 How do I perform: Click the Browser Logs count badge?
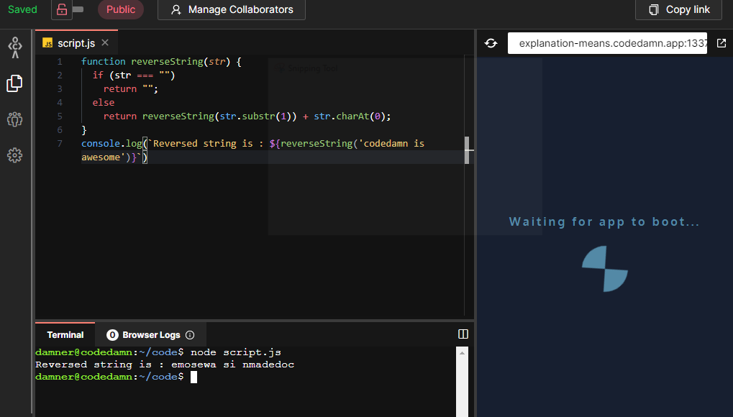(112, 335)
